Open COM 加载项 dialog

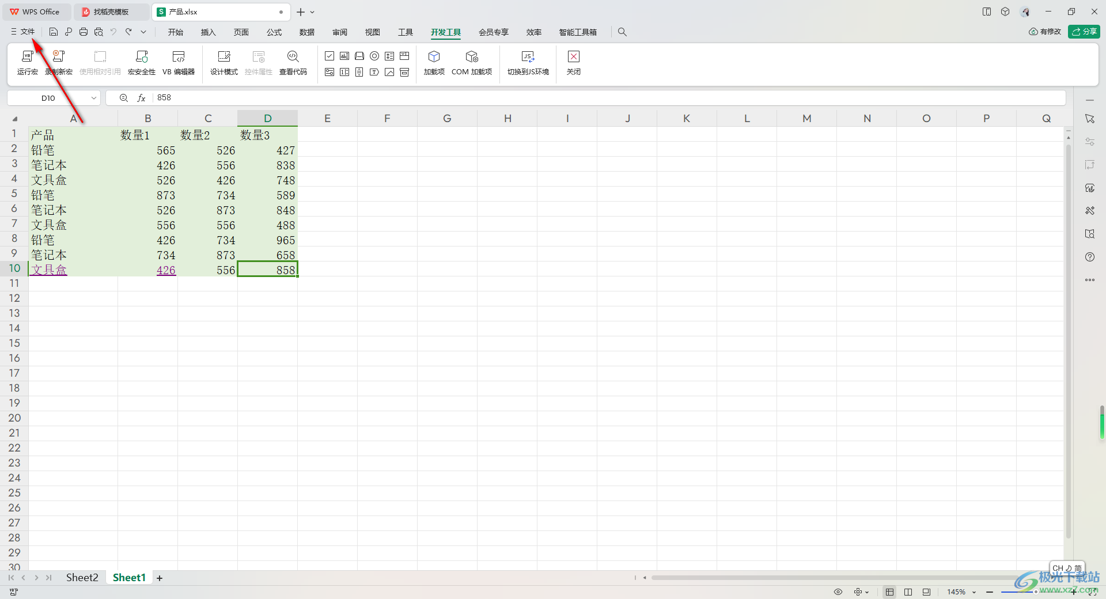(472, 63)
